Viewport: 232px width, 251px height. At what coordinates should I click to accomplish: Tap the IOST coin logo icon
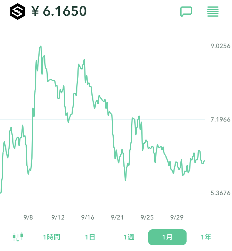click(x=18, y=12)
